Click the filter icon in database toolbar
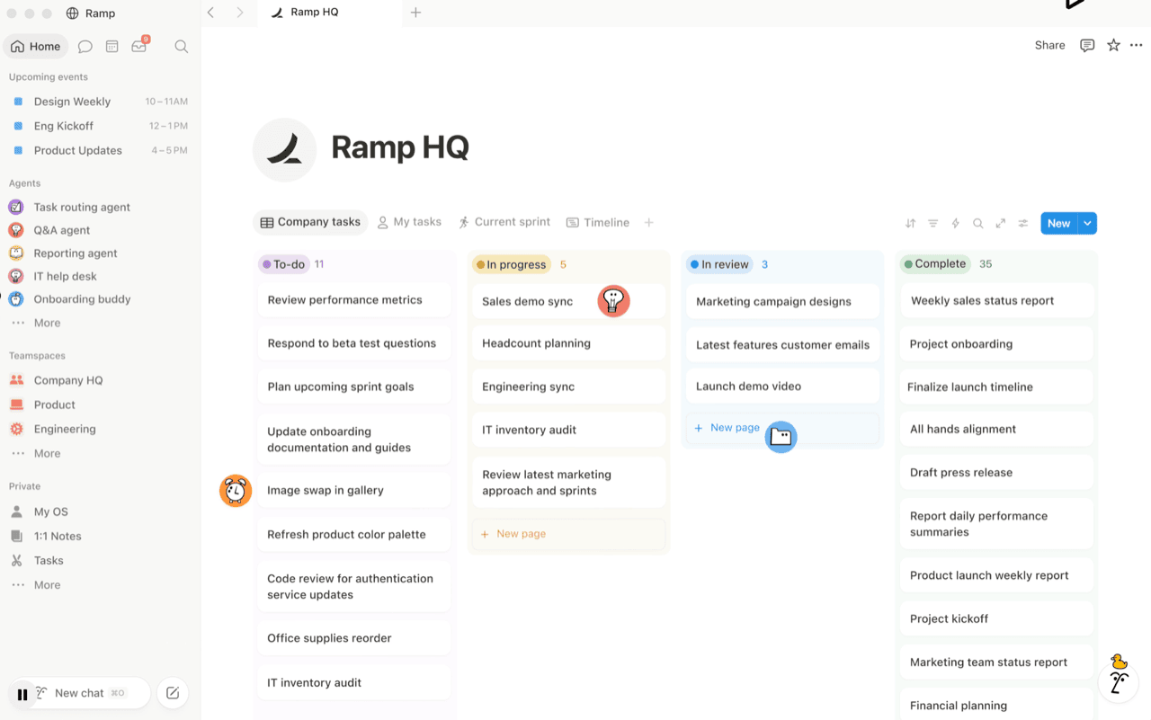 point(932,223)
